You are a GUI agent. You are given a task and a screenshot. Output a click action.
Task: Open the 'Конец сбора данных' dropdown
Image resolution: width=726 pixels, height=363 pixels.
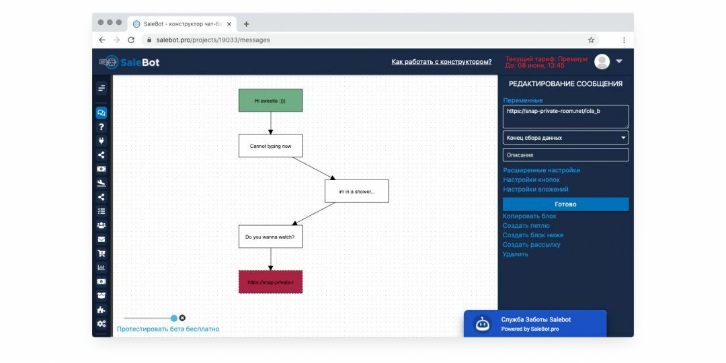tap(566, 138)
